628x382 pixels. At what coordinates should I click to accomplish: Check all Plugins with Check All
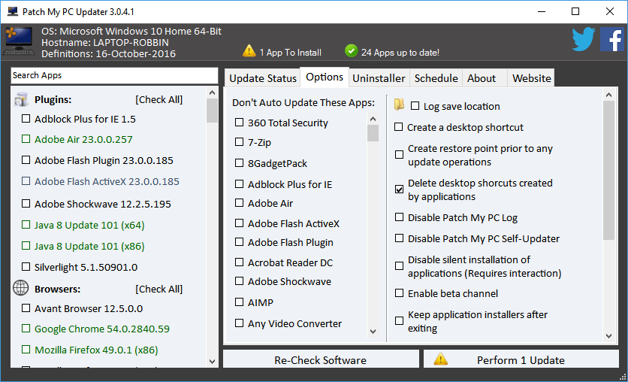click(159, 99)
